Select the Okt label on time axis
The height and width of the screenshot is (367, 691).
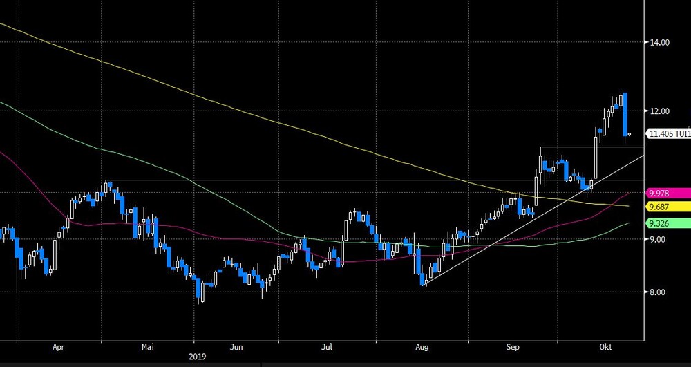click(606, 348)
